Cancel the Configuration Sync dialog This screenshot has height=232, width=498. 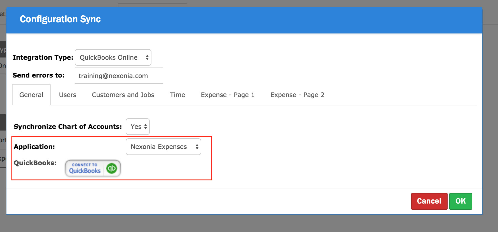(429, 201)
